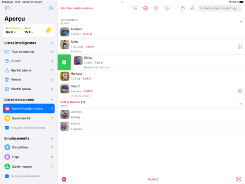Collapse Sans magasin group
Screen dimensions: 245x184
241,21
